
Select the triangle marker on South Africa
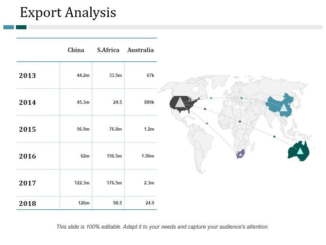(x=240, y=154)
